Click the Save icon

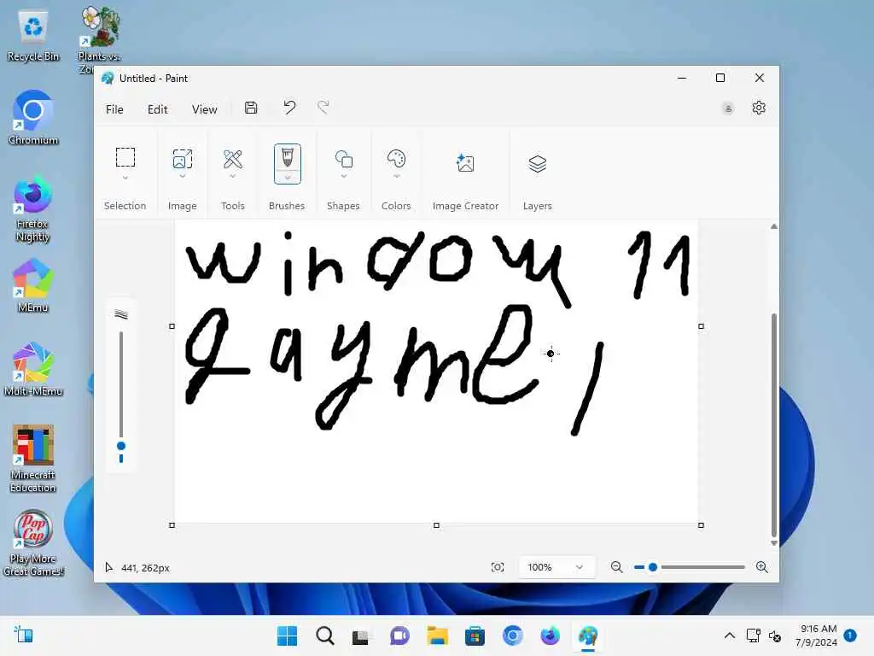pyautogui.click(x=251, y=108)
